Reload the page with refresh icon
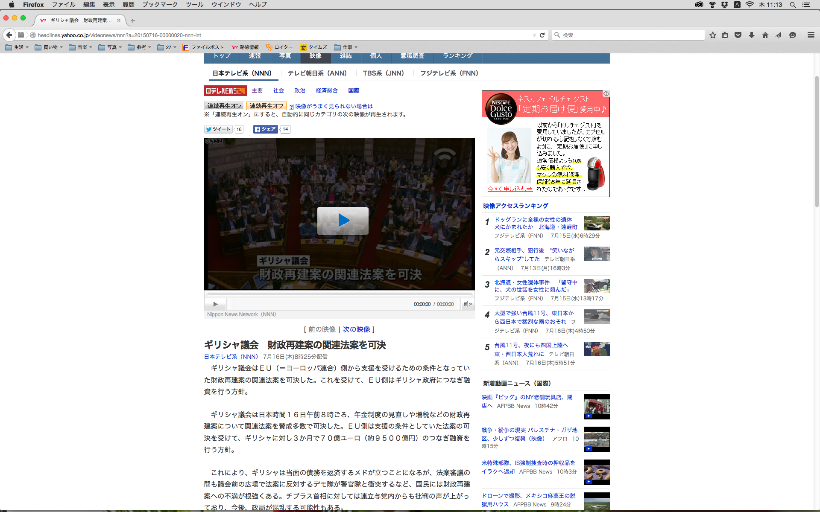The height and width of the screenshot is (512, 820). click(x=542, y=35)
